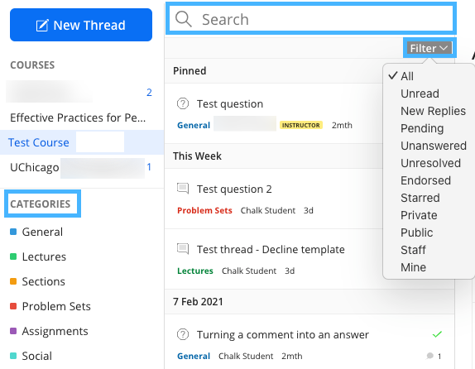Select Mine in the filter list

(x=413, y=267)
